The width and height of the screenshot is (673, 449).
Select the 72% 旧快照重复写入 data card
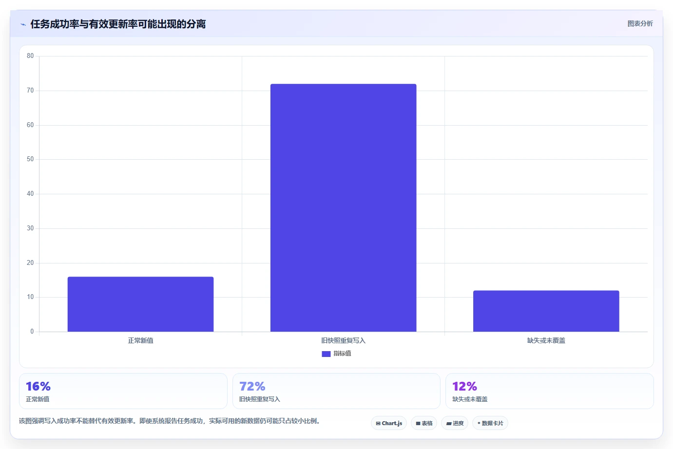pyautogui.click(x=336, y=391)
